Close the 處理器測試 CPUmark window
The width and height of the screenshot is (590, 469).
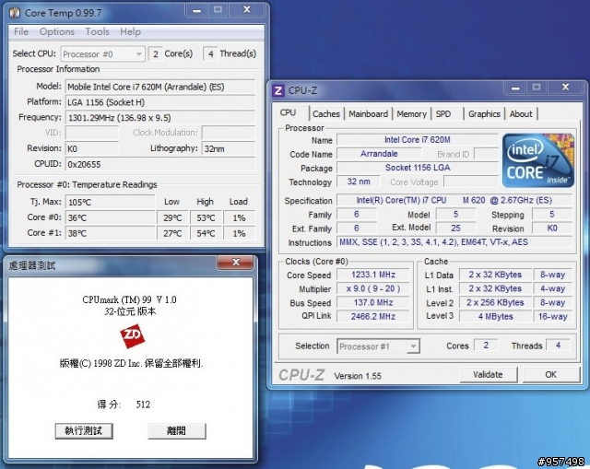click(236, 263)
